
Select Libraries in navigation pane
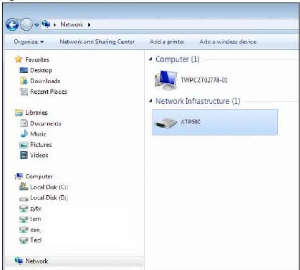(36, 113)
